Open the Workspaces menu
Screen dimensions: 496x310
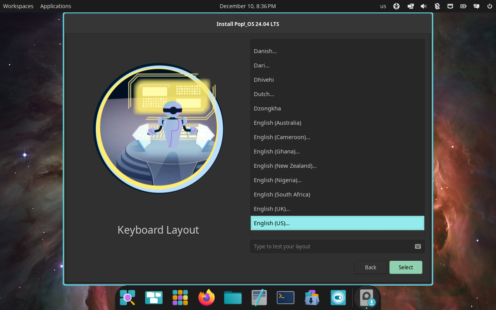(x=18, y=6)
